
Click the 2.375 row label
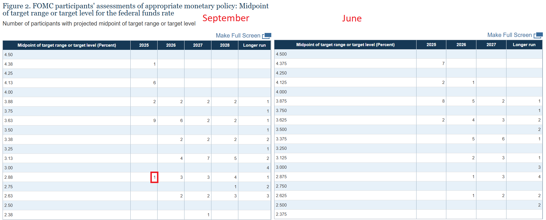[x=281, y=214]
